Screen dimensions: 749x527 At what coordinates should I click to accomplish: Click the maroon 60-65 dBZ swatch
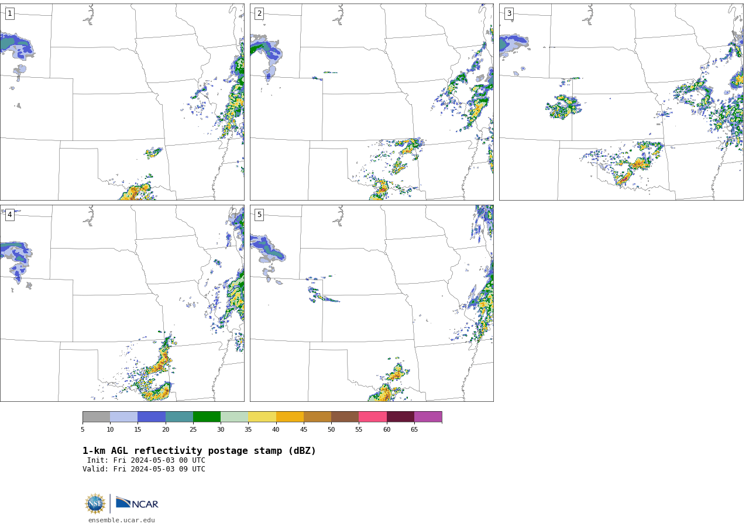[x=400, y=416]
